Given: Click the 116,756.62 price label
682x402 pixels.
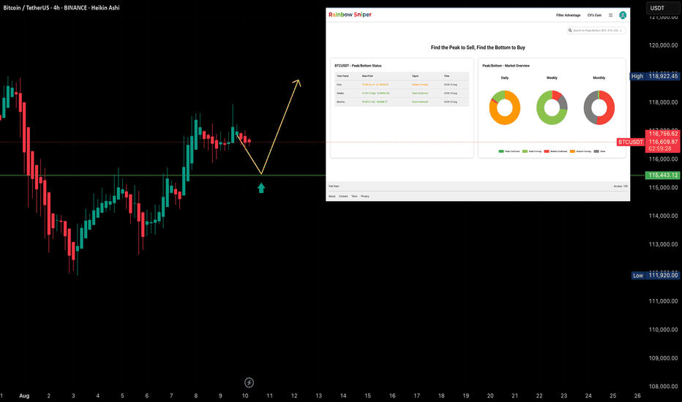Looking at the screenshot, I should click(x=663, y=134).
